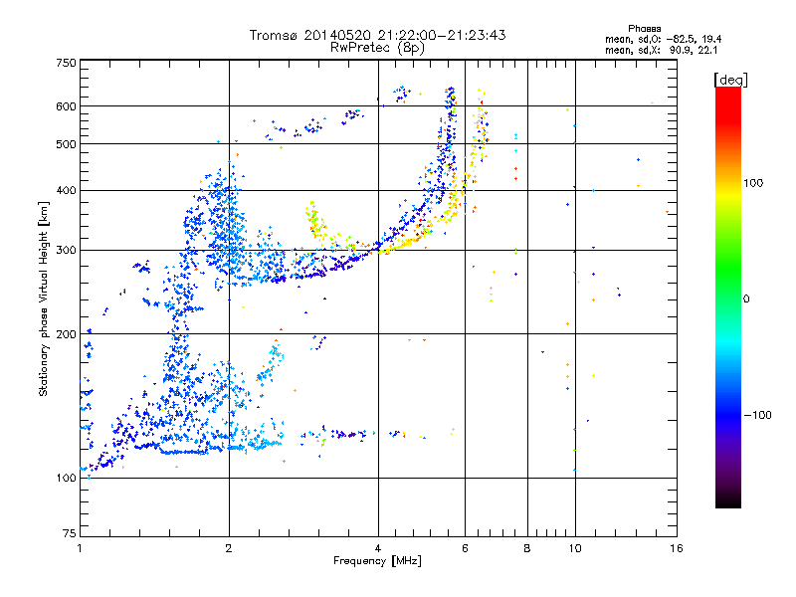
Task: Click the y-axis label '750'
Action: pyautogui.click(x=67, y=63)
